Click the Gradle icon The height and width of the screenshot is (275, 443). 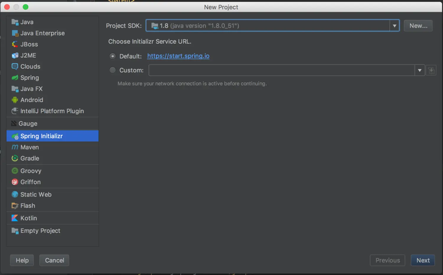[x=15, y=158]
